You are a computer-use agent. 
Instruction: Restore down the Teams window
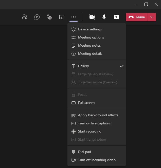[x=146, y=4]
